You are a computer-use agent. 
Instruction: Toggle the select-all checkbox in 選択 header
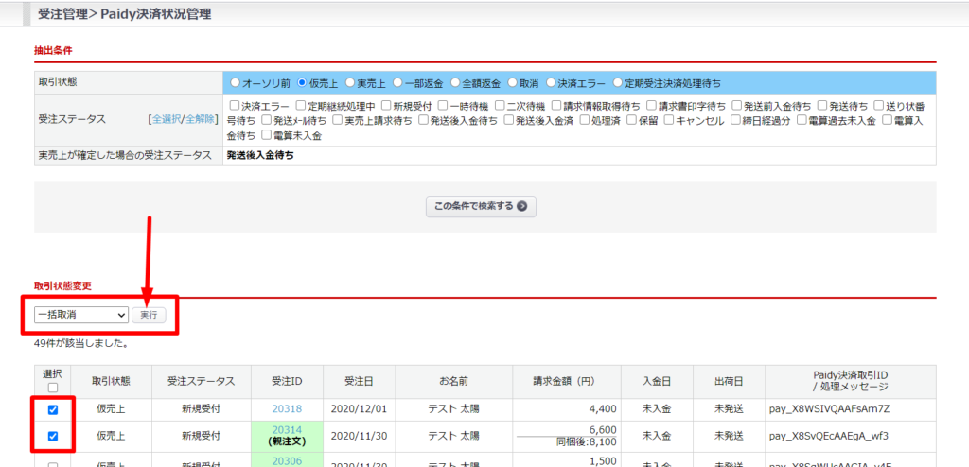tap(52, 388)
